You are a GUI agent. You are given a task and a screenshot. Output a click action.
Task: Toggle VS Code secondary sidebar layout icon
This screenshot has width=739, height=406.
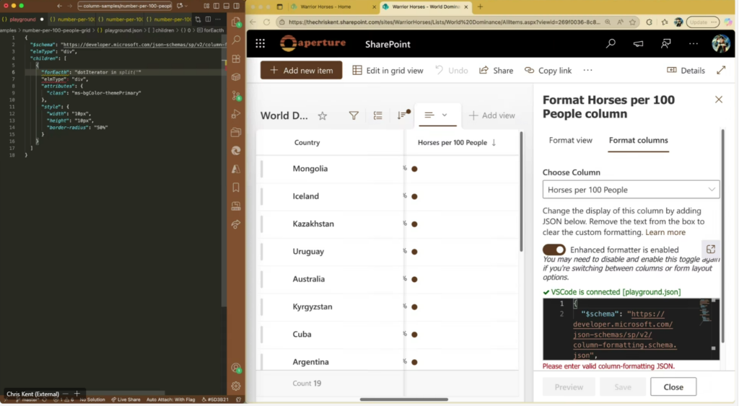(x=236, y=6)
